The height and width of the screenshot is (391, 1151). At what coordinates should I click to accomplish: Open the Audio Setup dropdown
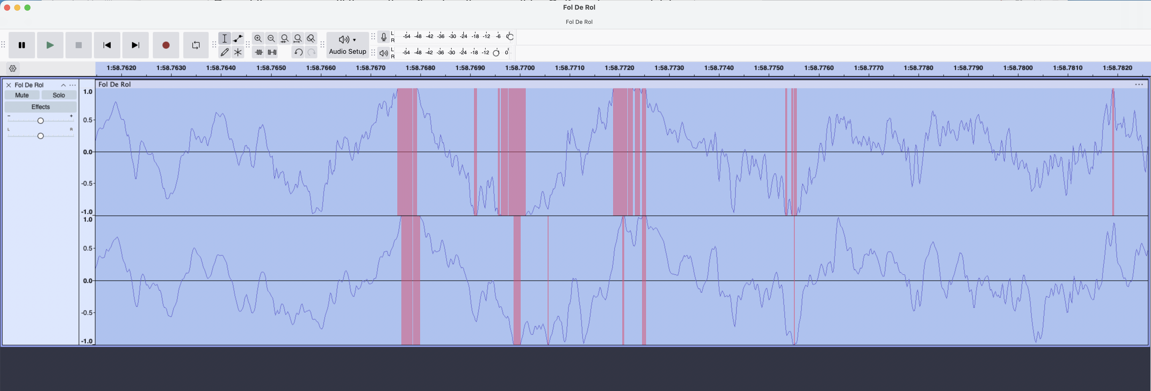point(347,45)
